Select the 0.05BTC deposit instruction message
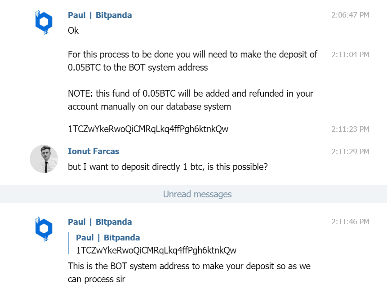 pyautogui.click(x=192, y=61)
